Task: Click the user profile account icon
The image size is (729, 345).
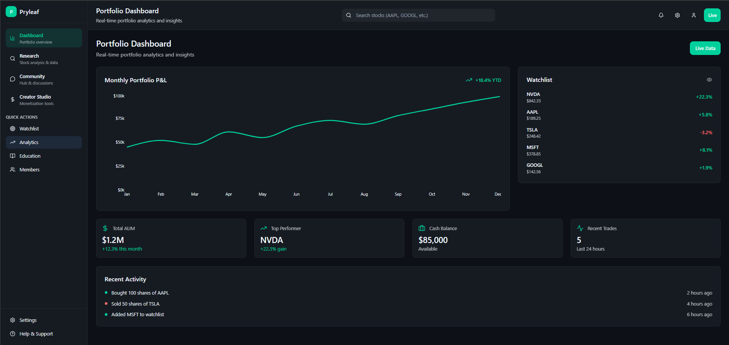Action: (694, 15)
